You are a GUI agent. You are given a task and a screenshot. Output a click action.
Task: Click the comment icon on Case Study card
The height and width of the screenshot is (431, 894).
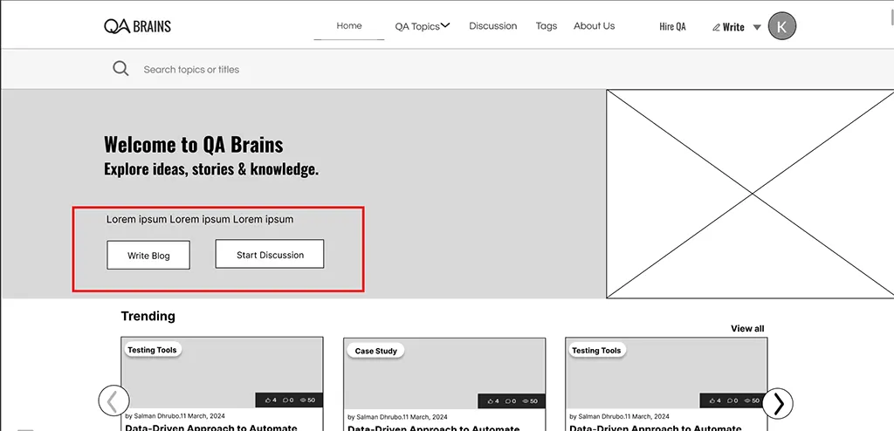510,401
